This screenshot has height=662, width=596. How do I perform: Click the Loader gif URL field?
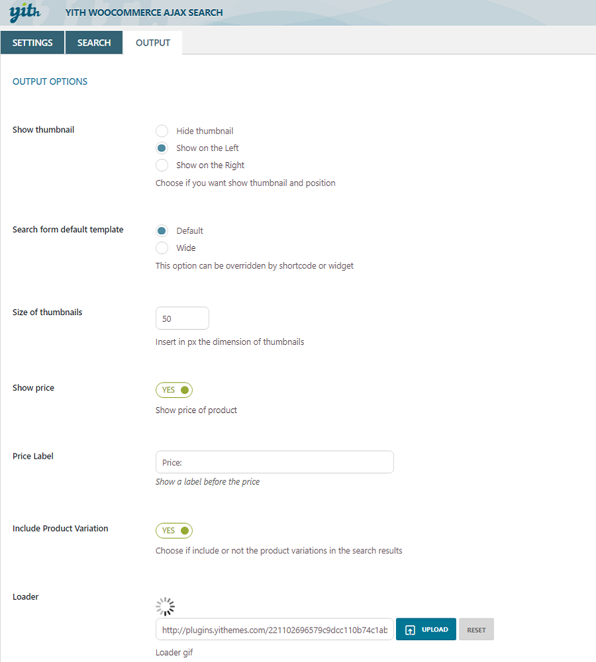point(274,630)
